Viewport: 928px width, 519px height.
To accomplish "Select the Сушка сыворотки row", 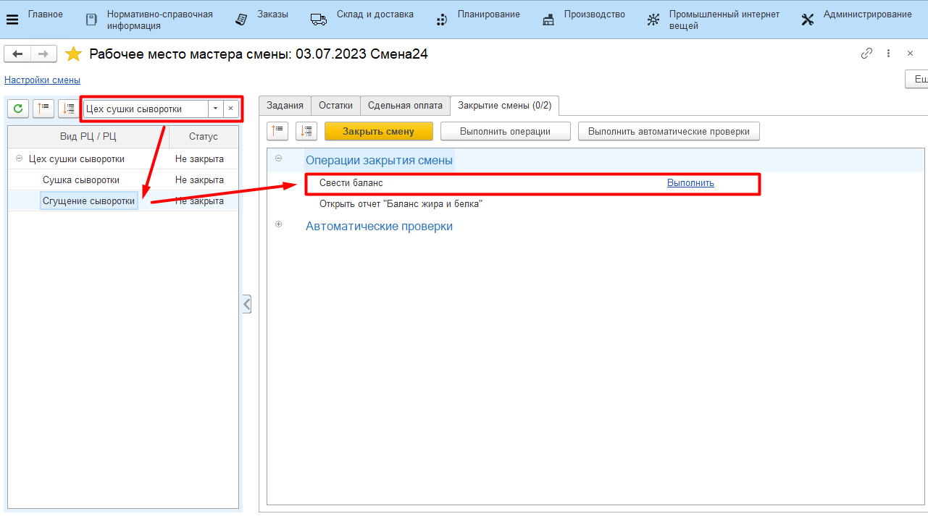I will click(x=81, y=180).
